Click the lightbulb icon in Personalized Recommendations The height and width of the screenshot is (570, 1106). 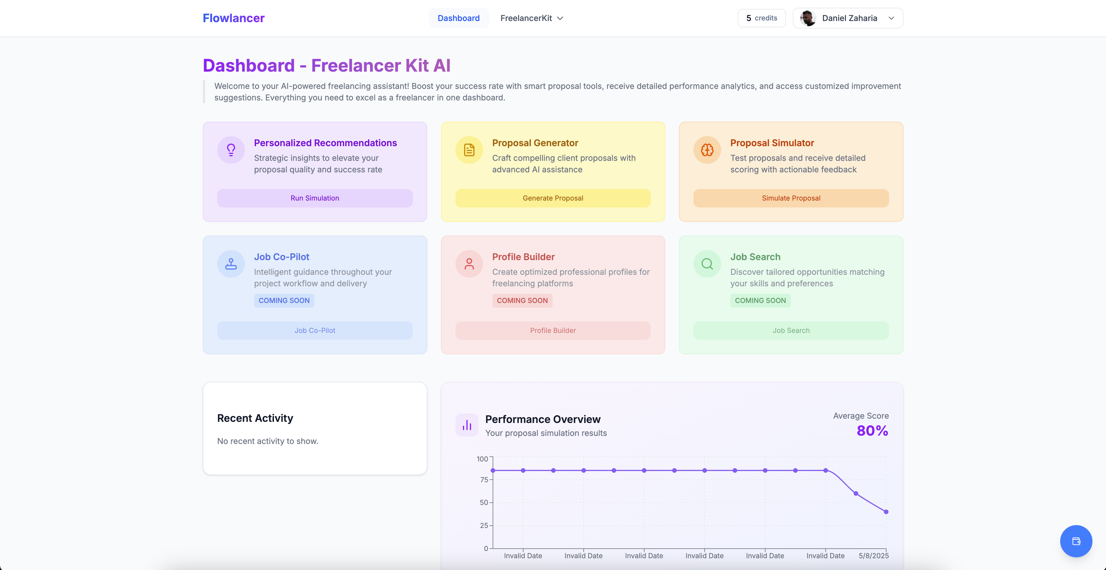(231, 150)
